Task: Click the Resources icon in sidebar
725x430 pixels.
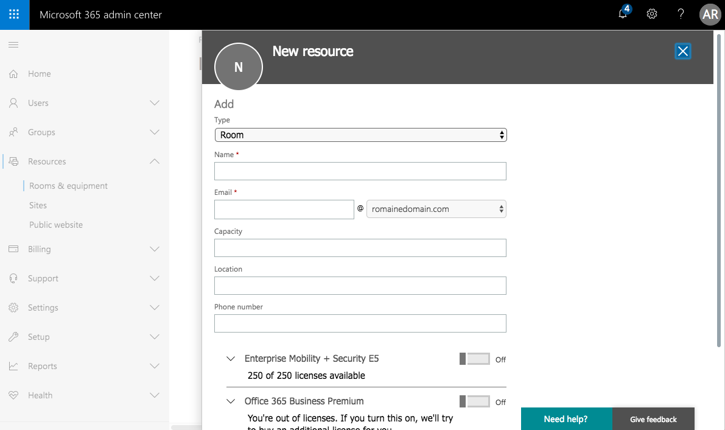Action: point(13,161)
